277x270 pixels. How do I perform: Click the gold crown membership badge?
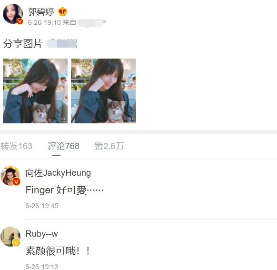pos(62,11)
